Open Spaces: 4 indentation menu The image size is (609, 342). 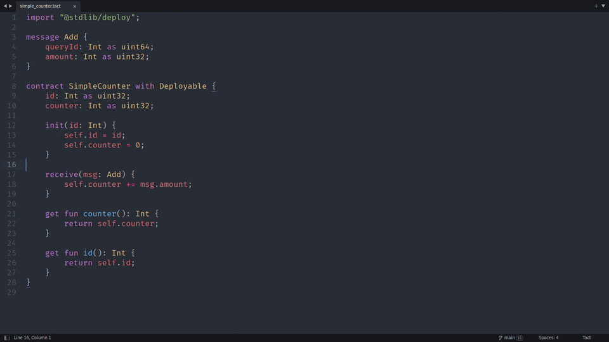point(548,338)
